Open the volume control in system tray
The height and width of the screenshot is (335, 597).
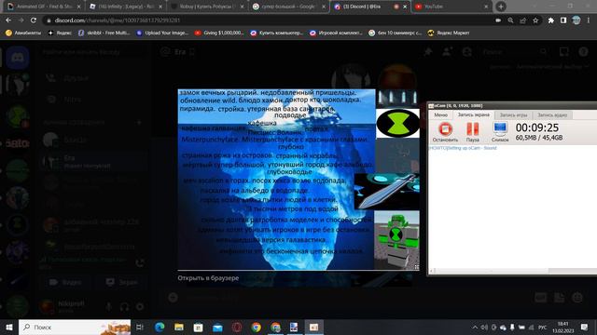[x=484, y=328]
